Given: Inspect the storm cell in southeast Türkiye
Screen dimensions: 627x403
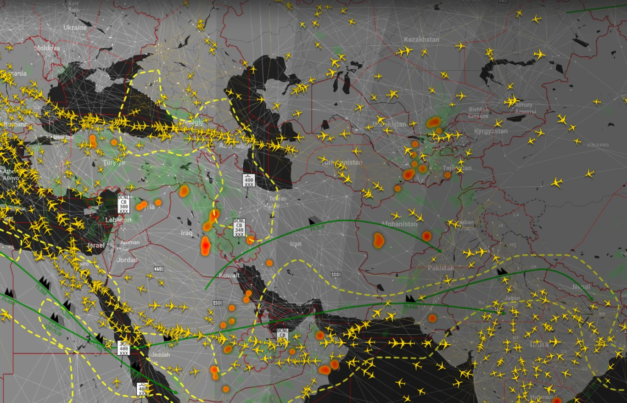Looking at the screenshot, I should tap(185, 191).
